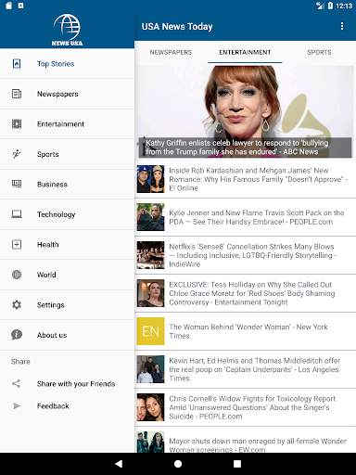This screenshot has width=356, height=475.
Task: Open the About us label
Action: pos(52,335)
